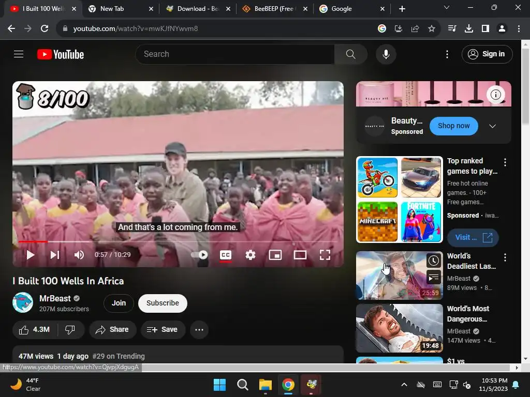Focus the YouTube search field
This screenshot has height=397, width=530.
[235, 54]
